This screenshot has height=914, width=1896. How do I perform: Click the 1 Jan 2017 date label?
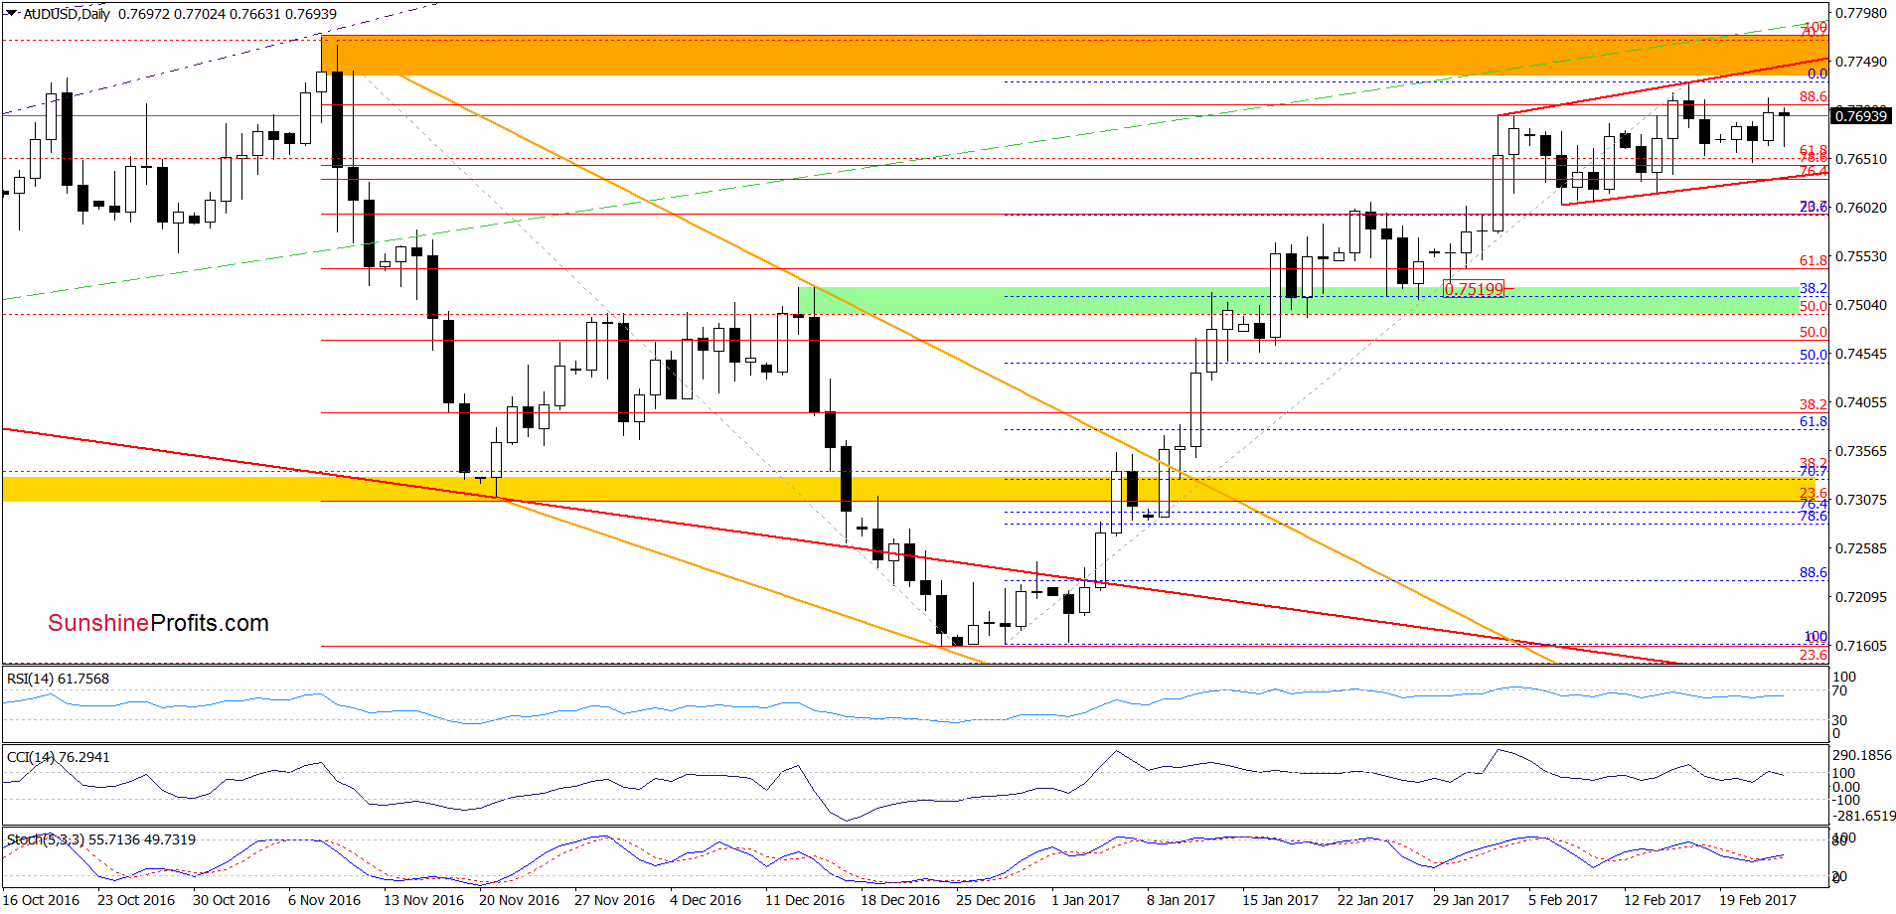point(1085,900)
